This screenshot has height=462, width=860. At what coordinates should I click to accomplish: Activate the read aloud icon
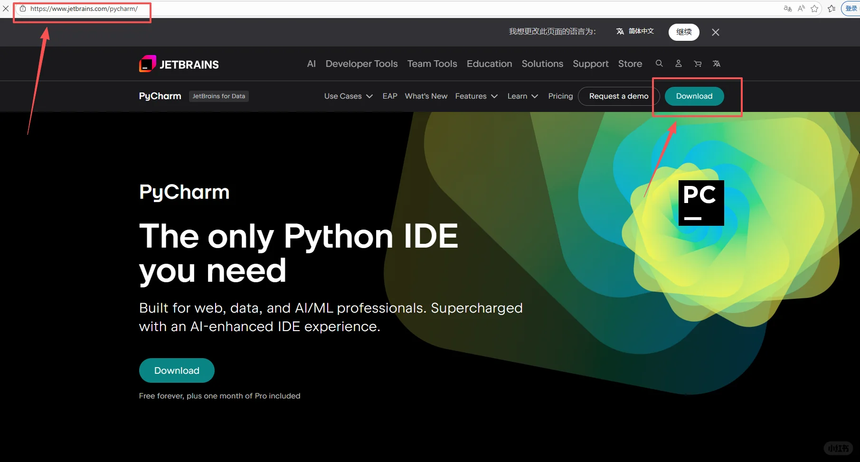801,9
